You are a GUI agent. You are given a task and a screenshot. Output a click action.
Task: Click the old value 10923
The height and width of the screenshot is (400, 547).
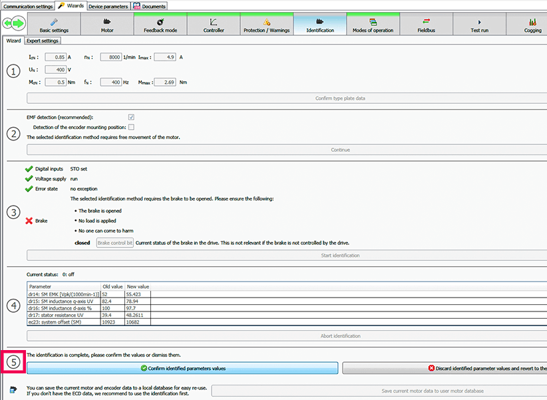click(108, 322)
